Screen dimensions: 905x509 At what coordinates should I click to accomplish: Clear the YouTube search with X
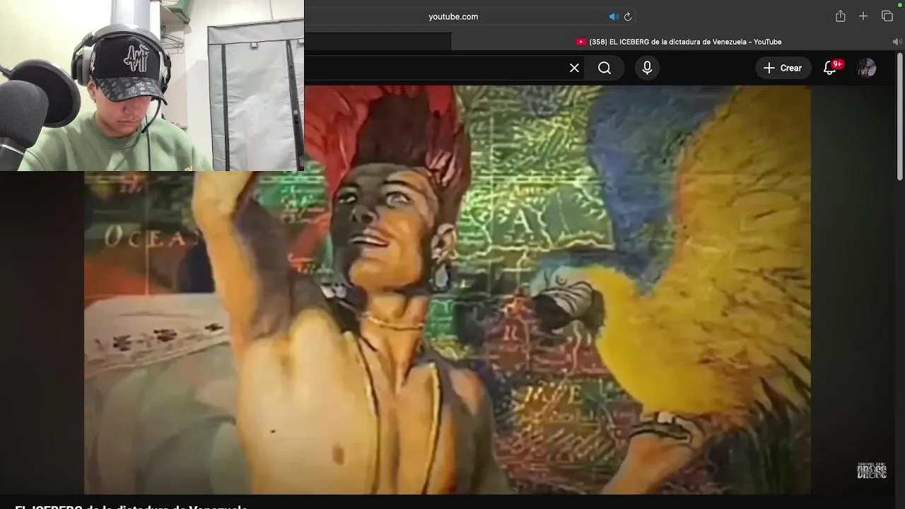pyautogui.click(x=574, y=68)
